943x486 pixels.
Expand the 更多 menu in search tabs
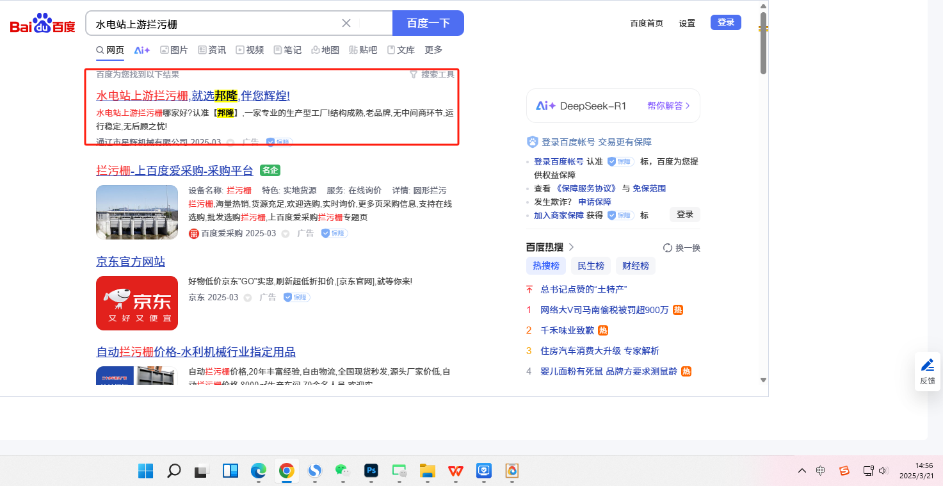pos(433,50)
